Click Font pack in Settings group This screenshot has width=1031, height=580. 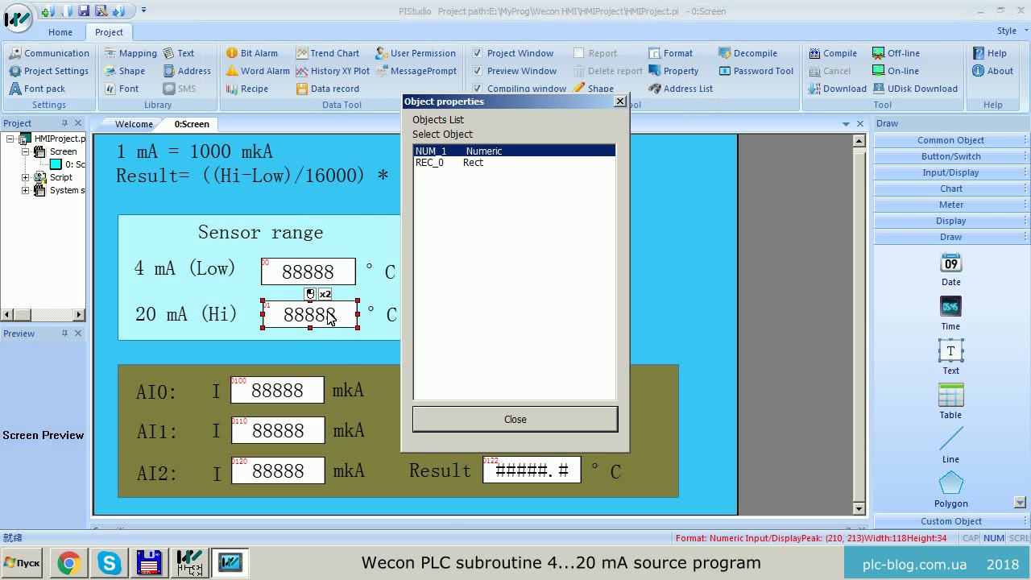37,89
